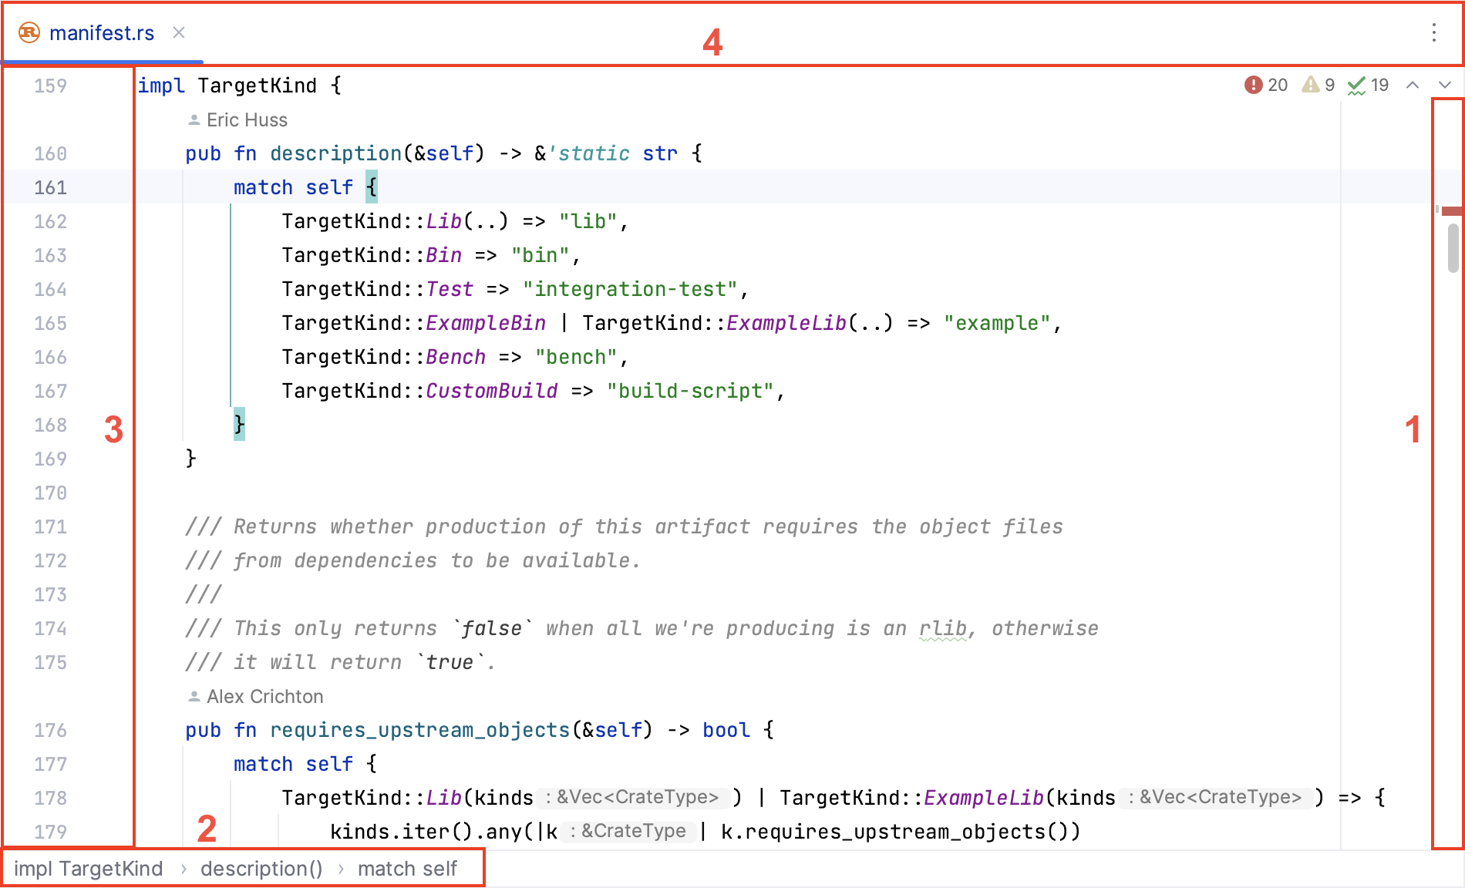Select the 'description()' breadcrumb

coord(261,869)
